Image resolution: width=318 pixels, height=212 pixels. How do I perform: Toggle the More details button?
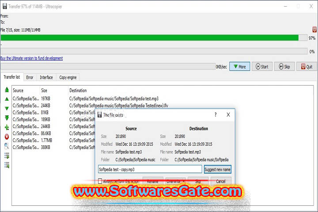click(x=239, y=67)
